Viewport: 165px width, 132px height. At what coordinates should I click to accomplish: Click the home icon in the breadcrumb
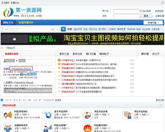(2, 48)
